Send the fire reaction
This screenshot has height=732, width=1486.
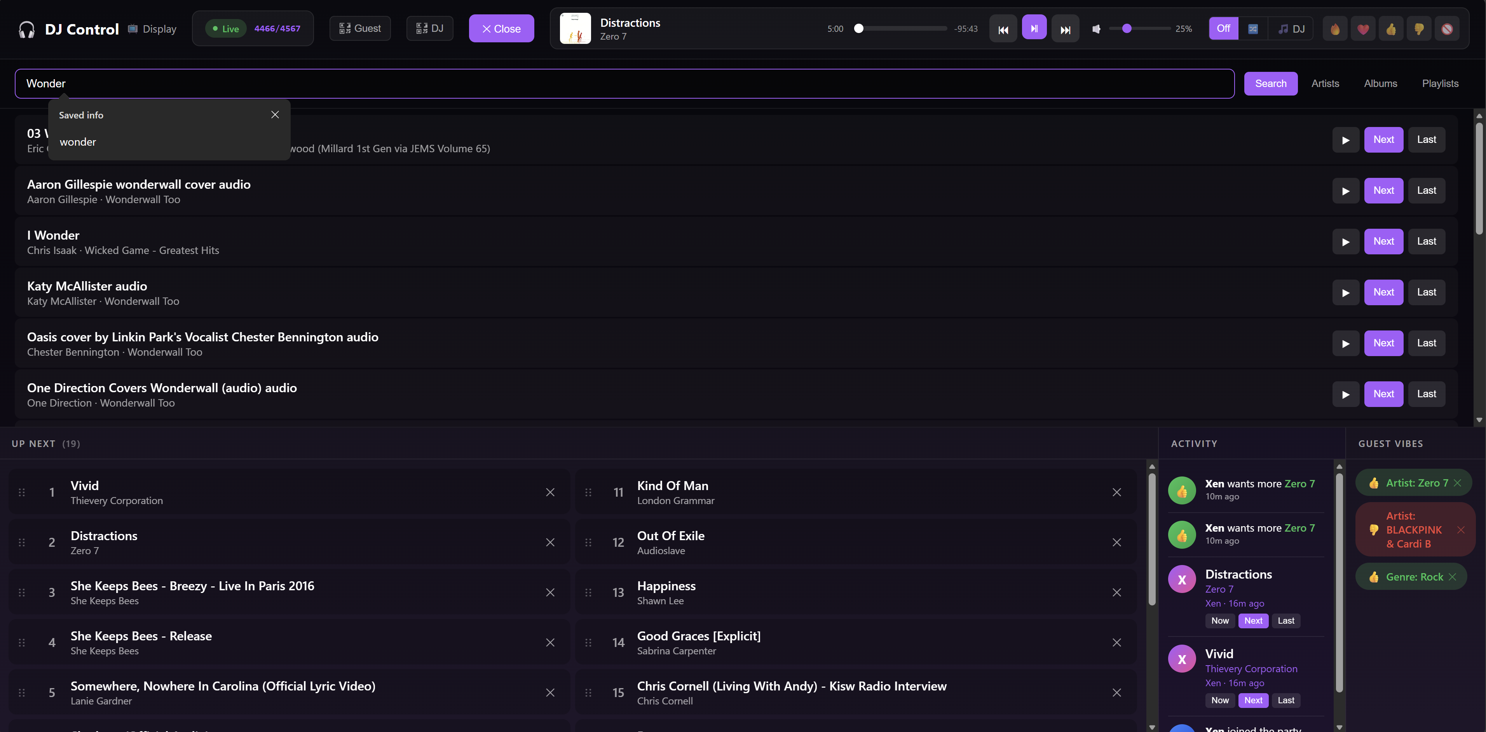(x=1335, y=29)
